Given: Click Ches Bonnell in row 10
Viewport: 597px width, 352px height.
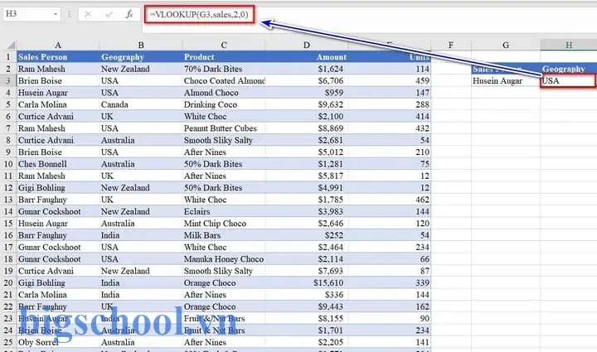Looking at the screenshot, I should pyautogui.click(x=58, y=164).
